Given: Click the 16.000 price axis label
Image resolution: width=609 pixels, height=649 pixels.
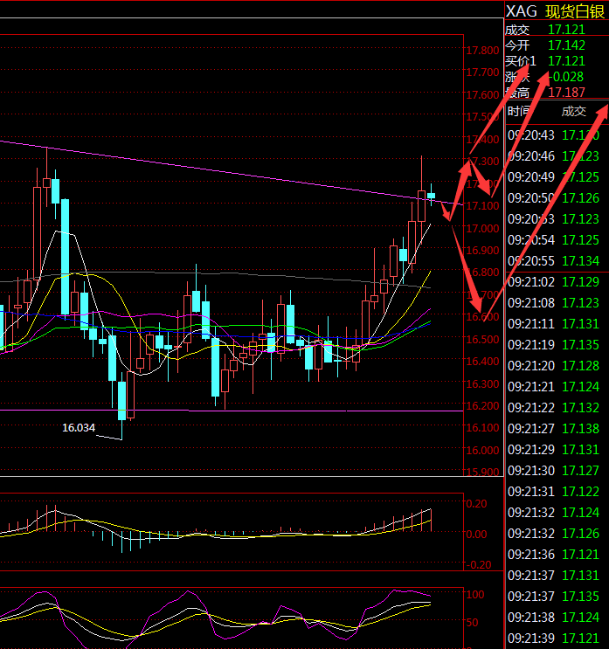Looking at the screenshot, I should point(482,451).
